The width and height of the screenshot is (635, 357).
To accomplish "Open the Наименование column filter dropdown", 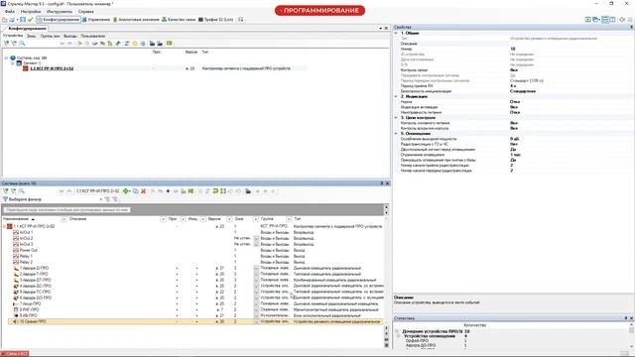I will [63, 219].
